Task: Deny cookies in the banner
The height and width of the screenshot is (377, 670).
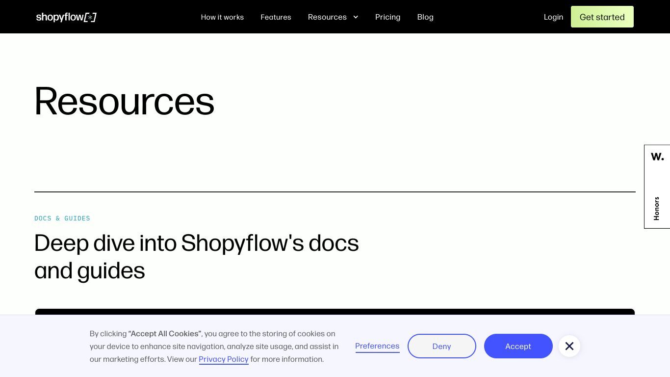Action: point(441,346)
